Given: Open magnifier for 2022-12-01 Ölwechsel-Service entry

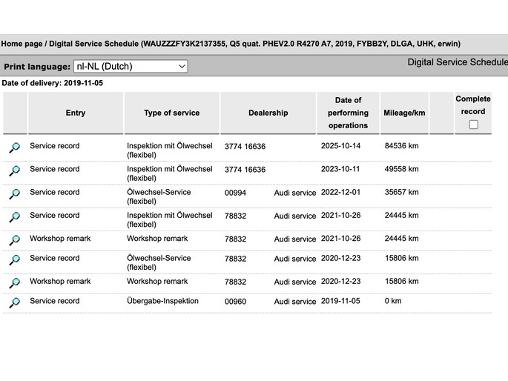Looking at the screenshot, I should tap(15, 194).
